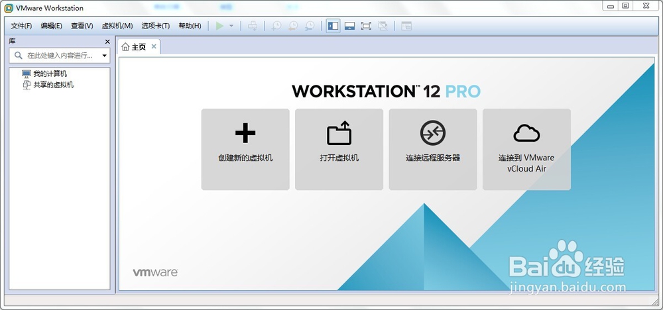
Task: Click the take snapshot clock-plus icon
Action: coord(276,26)
